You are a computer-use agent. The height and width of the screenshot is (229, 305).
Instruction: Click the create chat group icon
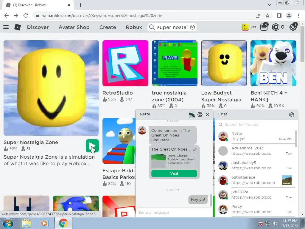[x=291, y=114]
